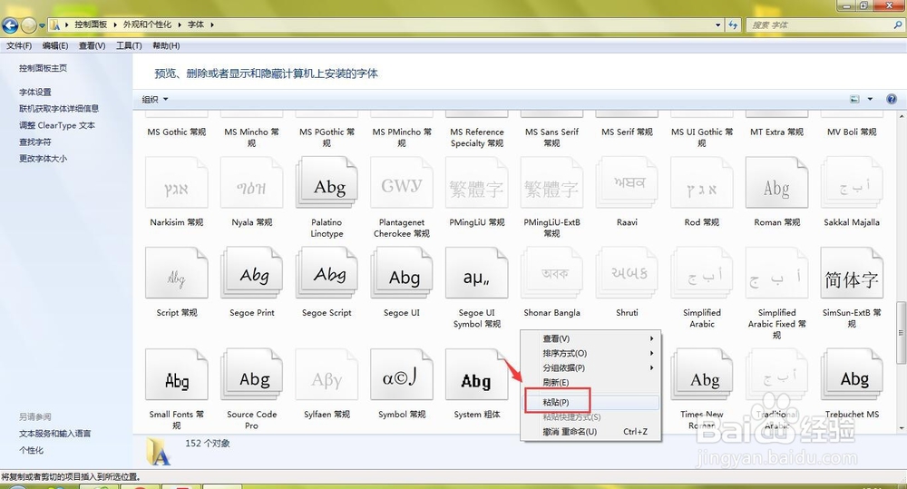This screenshot has height=489, width=907.
Task: Select the Nyala font icon
Action: (251, 183)
